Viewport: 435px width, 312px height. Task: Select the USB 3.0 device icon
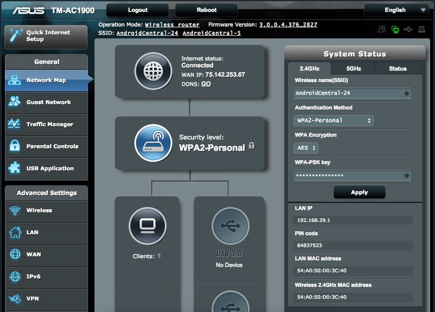pos(230,226)
